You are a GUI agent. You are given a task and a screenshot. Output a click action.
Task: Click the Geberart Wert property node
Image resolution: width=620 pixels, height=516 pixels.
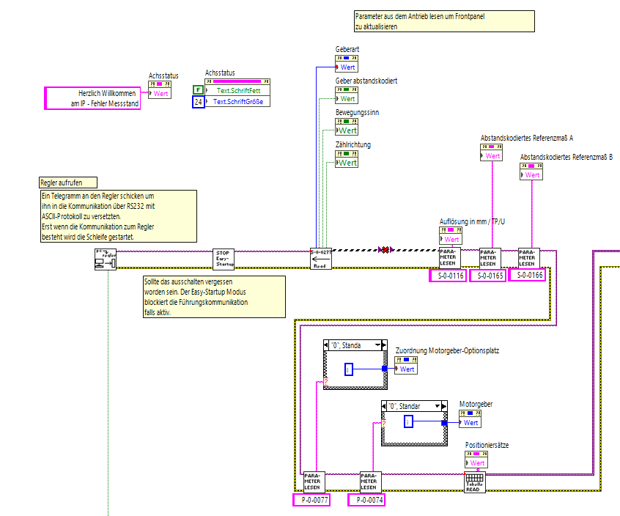coord(347,67)
